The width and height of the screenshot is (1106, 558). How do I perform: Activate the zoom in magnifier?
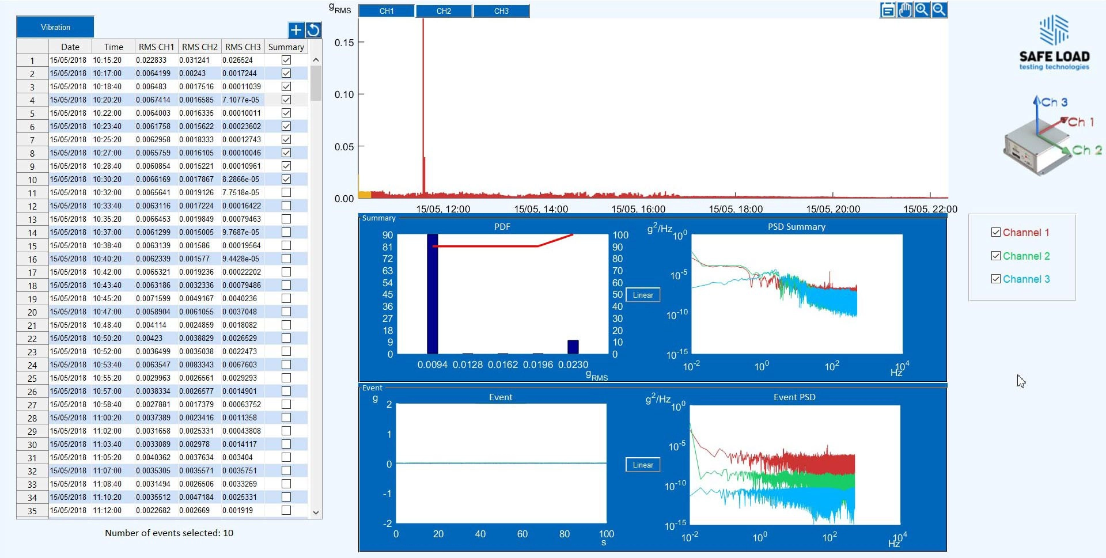tap(922, 10)
